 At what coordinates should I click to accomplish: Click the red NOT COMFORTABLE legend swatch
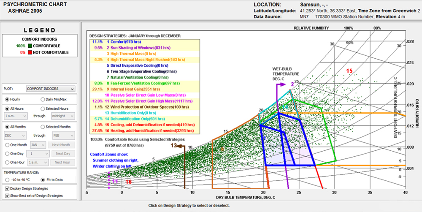coord(30,52)
